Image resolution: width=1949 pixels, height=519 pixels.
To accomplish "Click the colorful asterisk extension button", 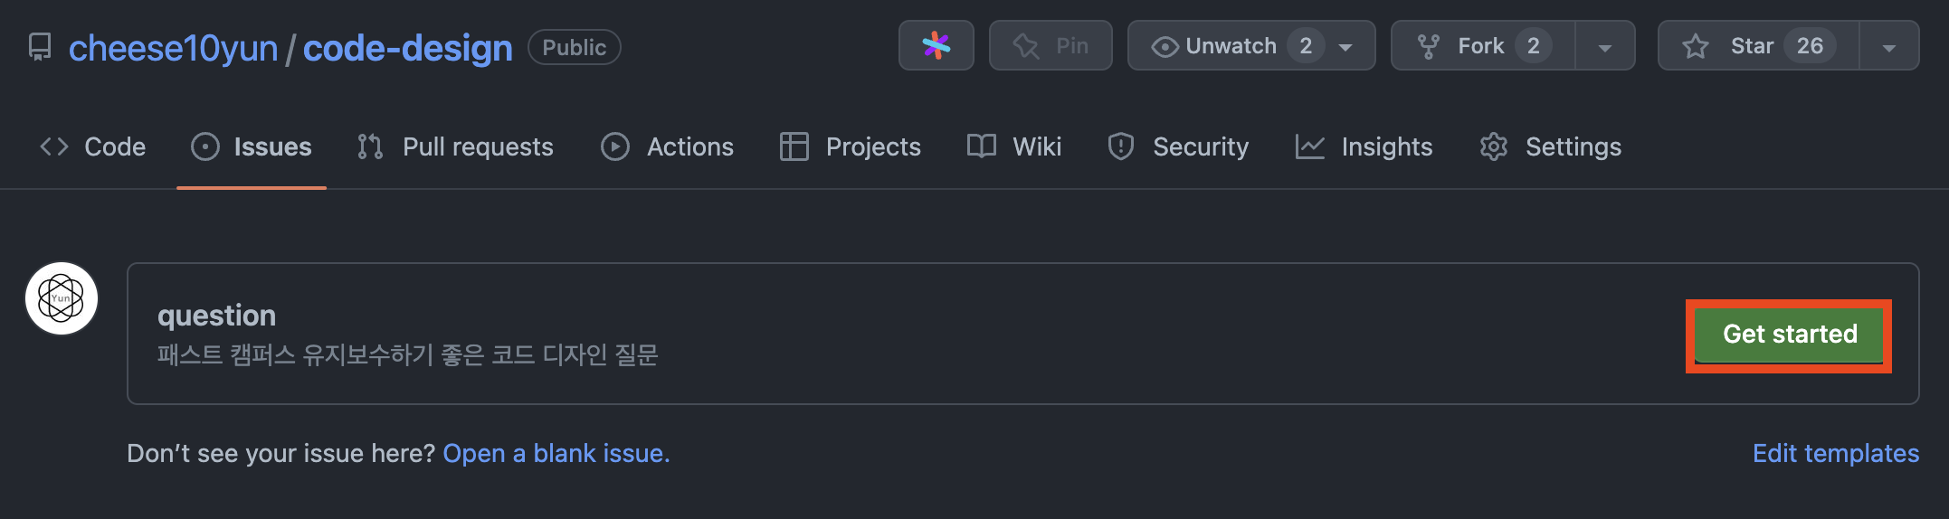I will tap(936, 45).
